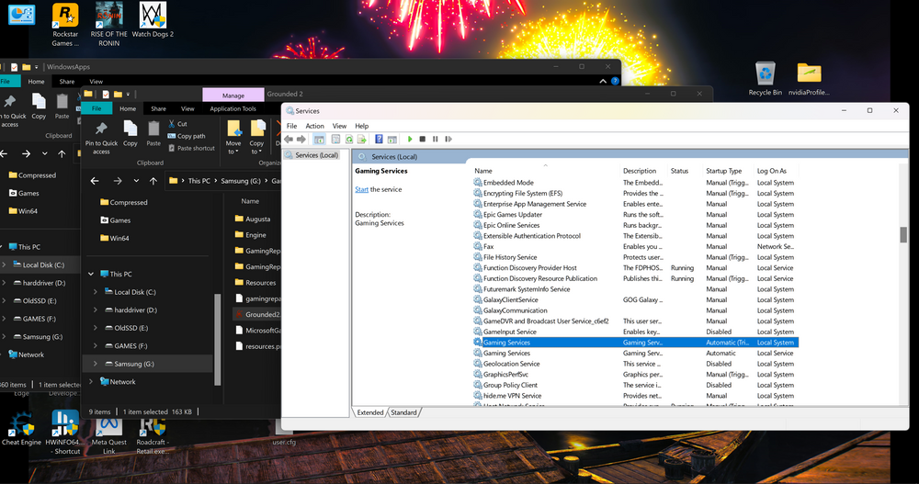919x484 pixels.
Task: Expand Network in Grounded 2 navigation pane
Action: click(91, 381)
